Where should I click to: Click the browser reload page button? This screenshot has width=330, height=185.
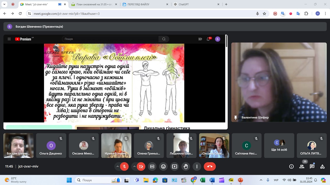(20, 14)
